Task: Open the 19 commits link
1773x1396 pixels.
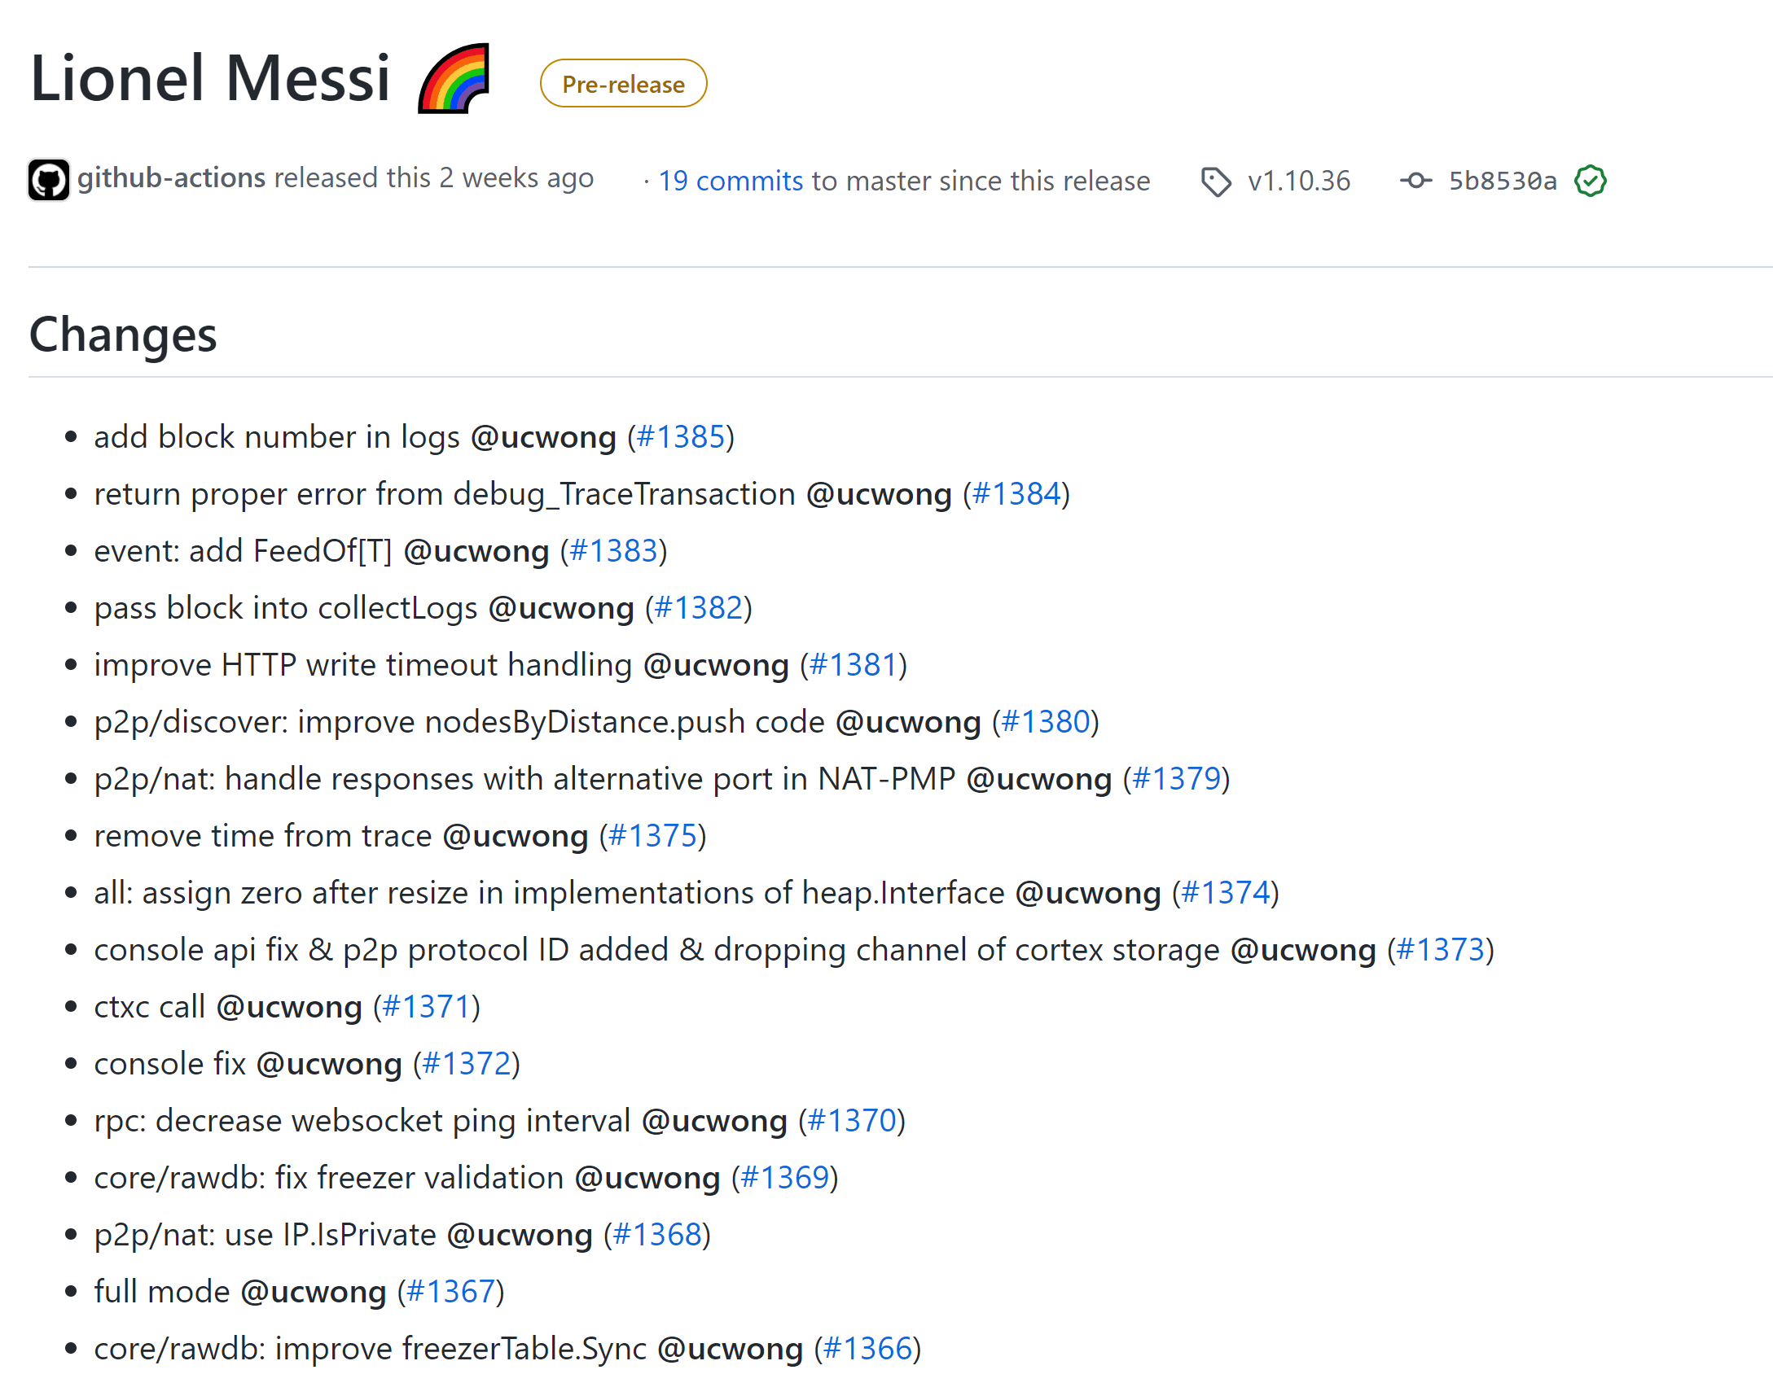Action: point(731,181)
